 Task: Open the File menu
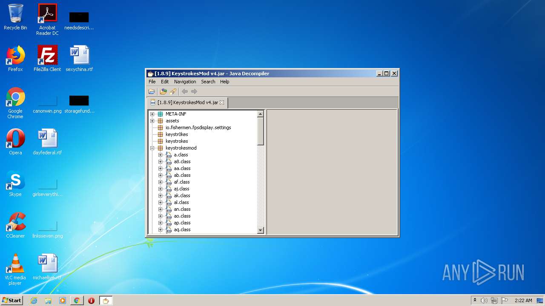(x=152, y=82)
